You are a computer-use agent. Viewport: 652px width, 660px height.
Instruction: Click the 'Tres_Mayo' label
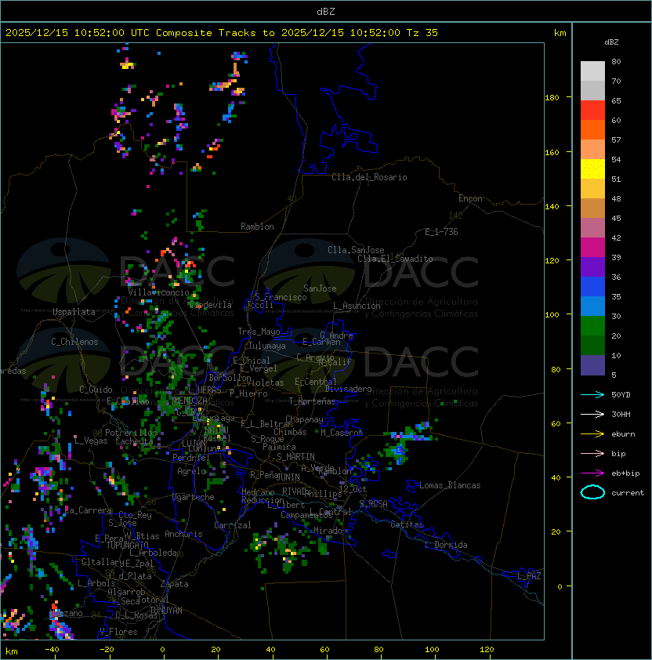[x=259, y=332]
